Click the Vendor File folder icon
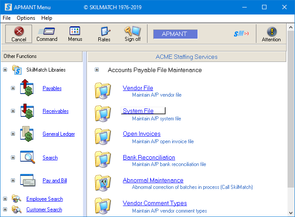Image resolution: width=295 pixels, height=217 pixels. [x=103, y=91]
